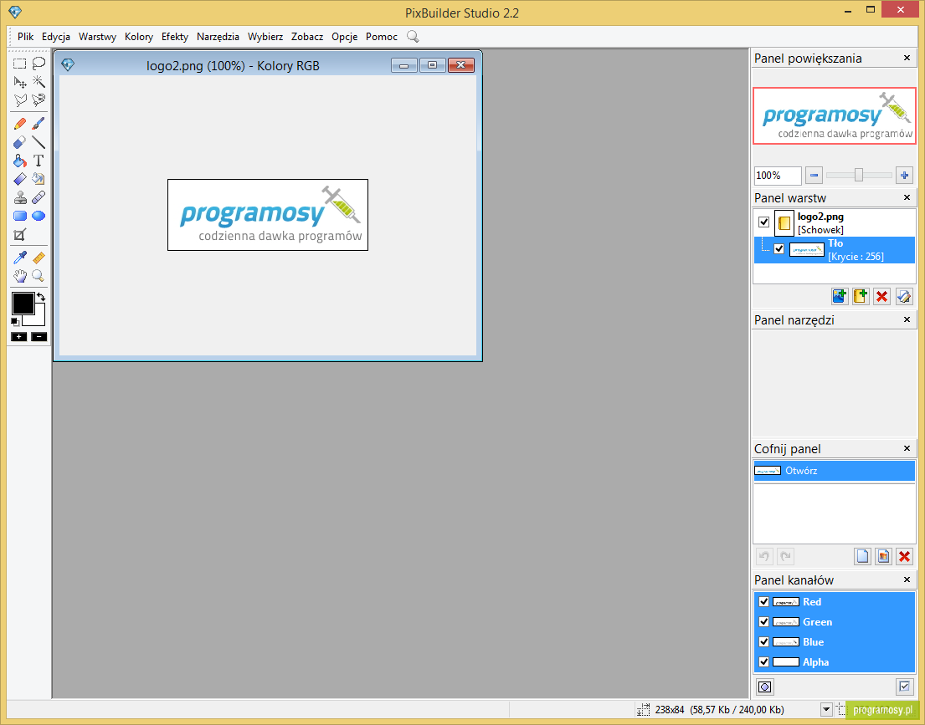Click the plus button below color swatches

(x=19, y=336)
